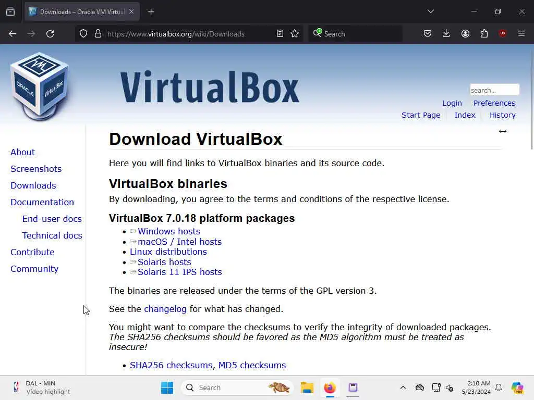Click the Firefox taskbar icon
The image size is (534, 400).
tap(330, 387)
